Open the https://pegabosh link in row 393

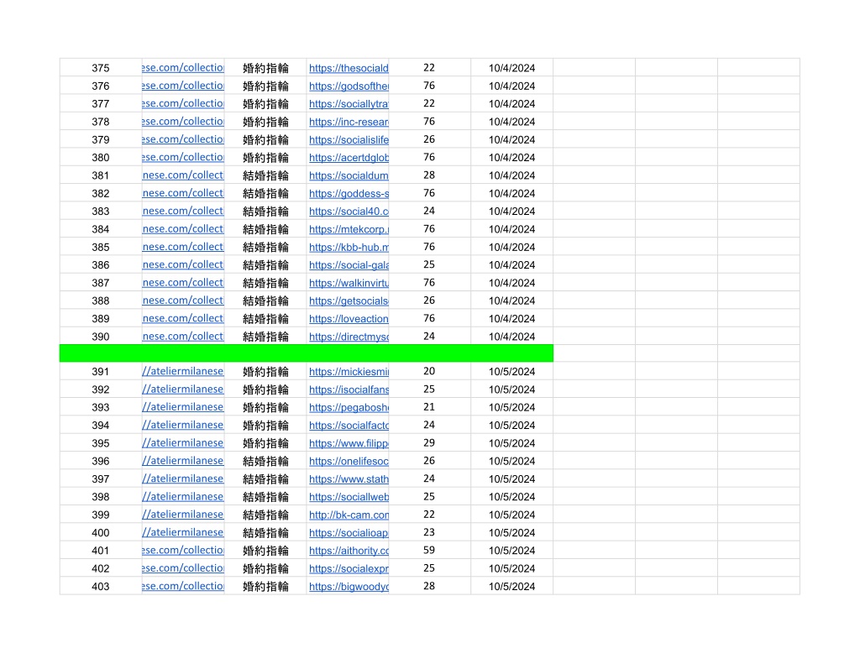349,407
